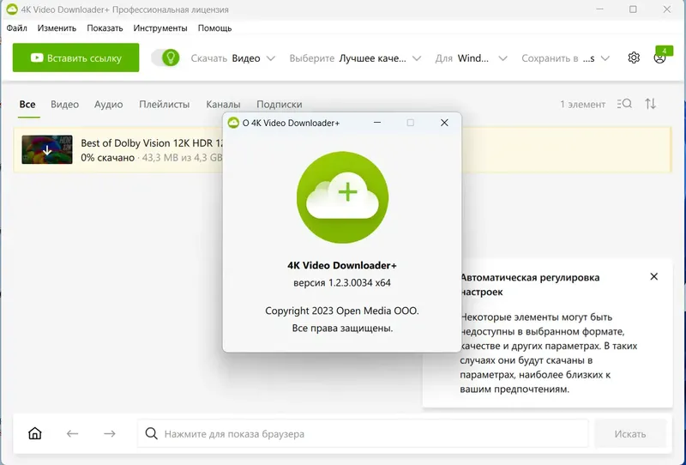Open the Показать menu
Viewport: 686px width, 465px height.
[105, 28]
